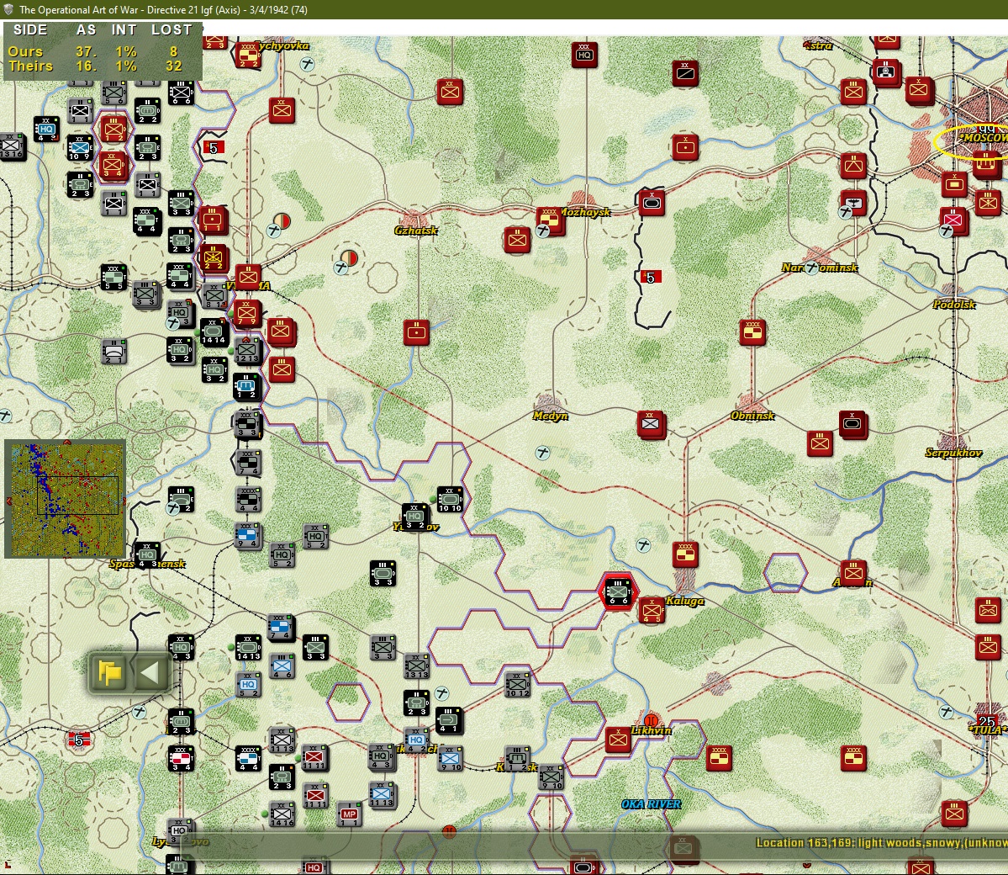Screen dimensions: 1008x875
Task: Click the German flag 5 objective marker
Action: tap(78, 740)
